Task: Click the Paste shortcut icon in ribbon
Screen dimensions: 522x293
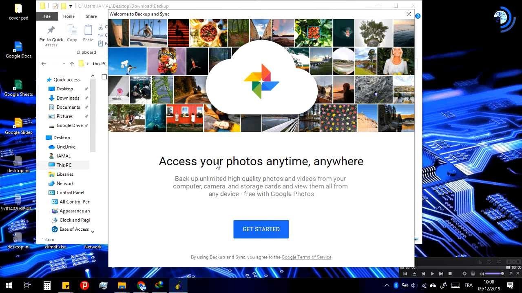Action: [x=101, y=43]
